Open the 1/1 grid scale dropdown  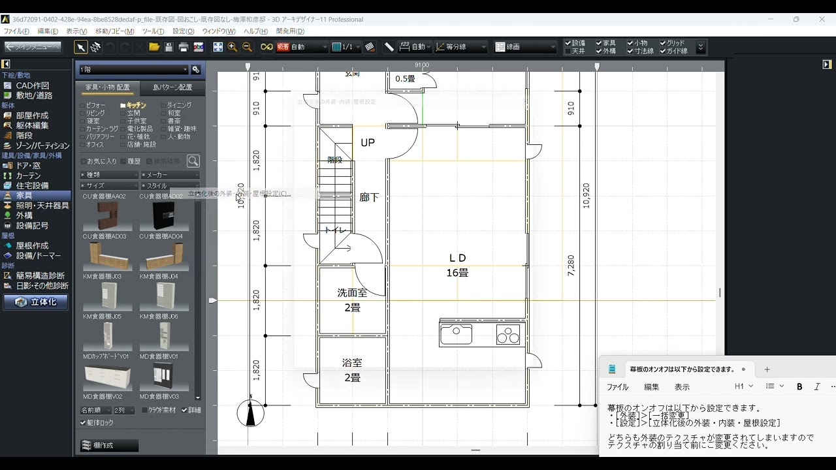coord(346,47)
